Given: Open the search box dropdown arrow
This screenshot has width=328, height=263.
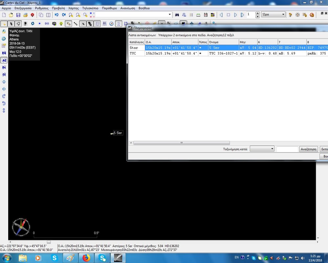Looking at the screenshot, I should [170, 15].
